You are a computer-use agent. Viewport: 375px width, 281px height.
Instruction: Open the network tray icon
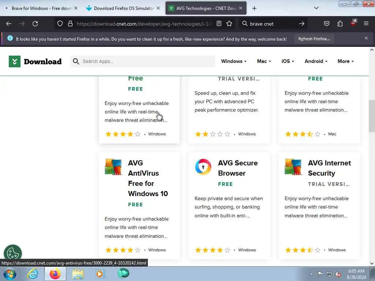329,274
